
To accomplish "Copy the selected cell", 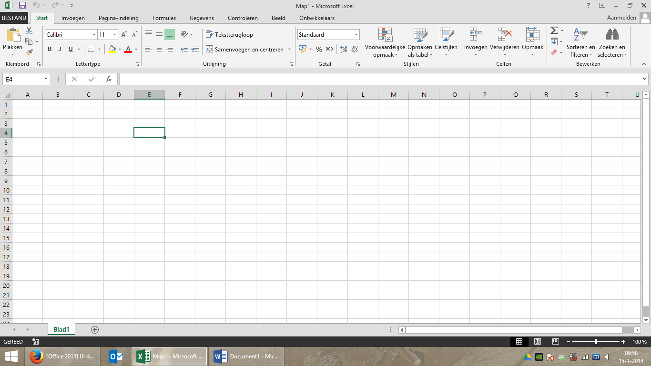I will click(x=29, y=41).
